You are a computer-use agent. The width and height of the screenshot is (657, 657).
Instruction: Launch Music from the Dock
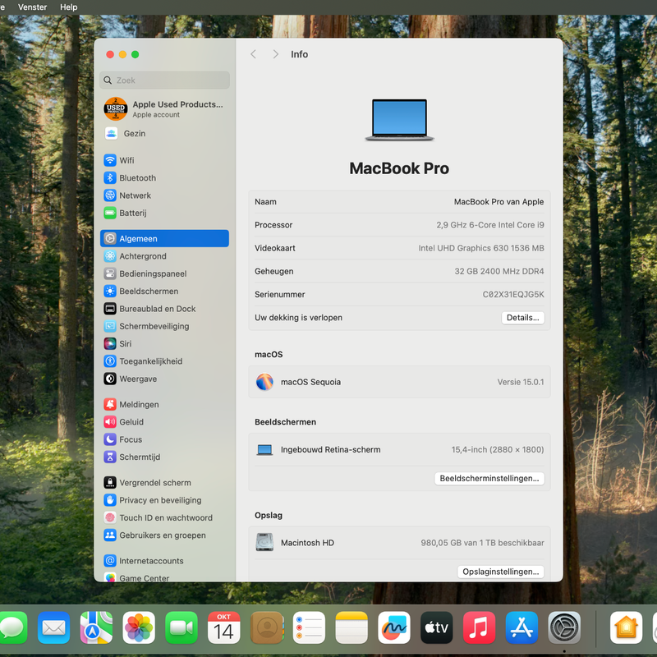pyautogui.click(x=480, y=627)
